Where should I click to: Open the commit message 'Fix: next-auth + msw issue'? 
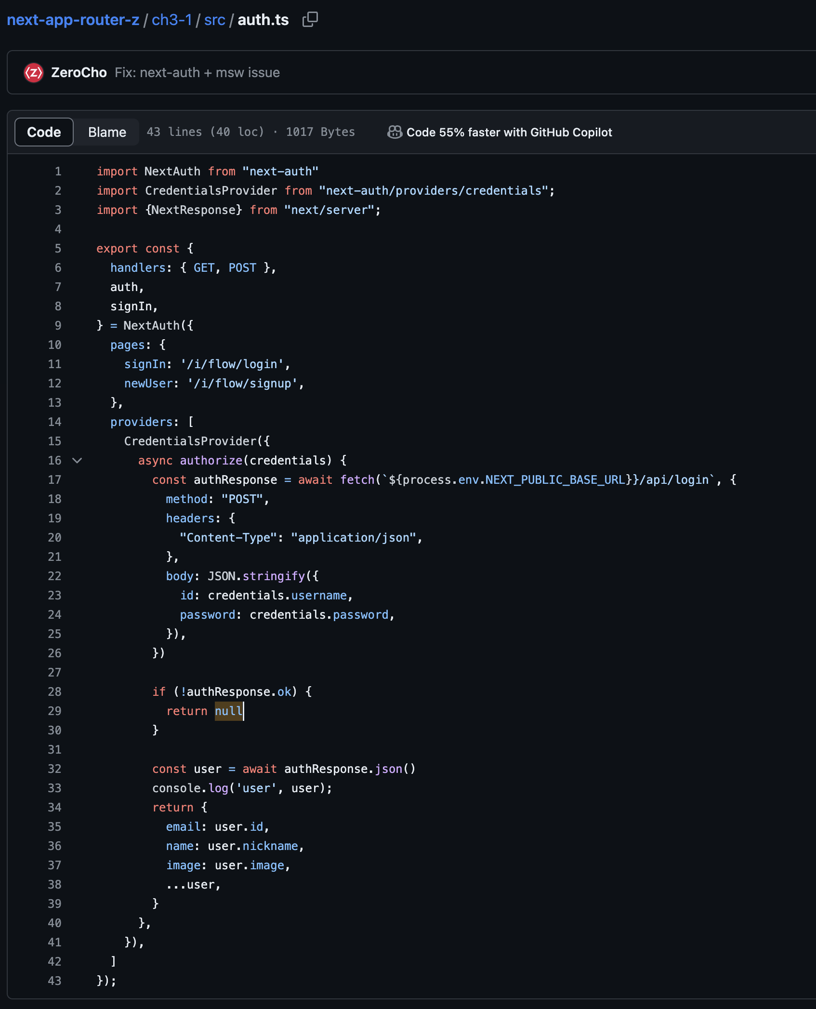click(197, 73)
